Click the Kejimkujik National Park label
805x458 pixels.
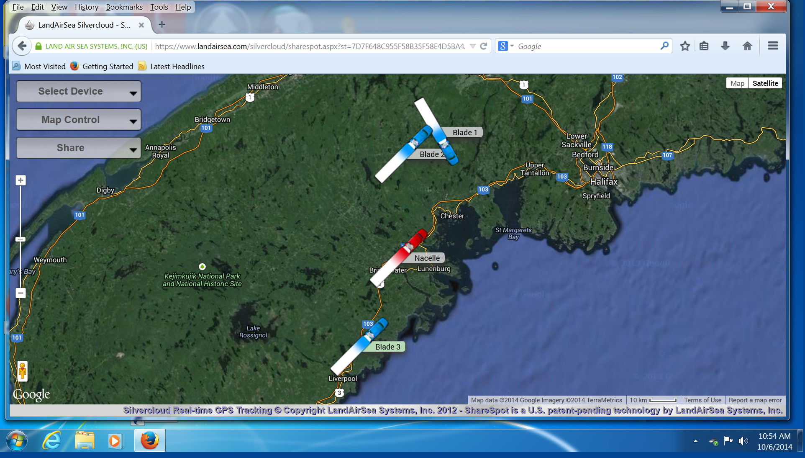(x=202, y=280)
